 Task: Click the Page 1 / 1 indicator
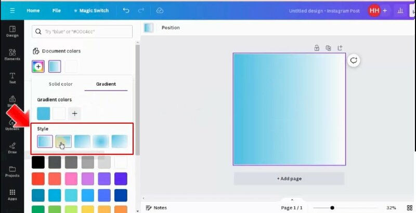point(292,208)
